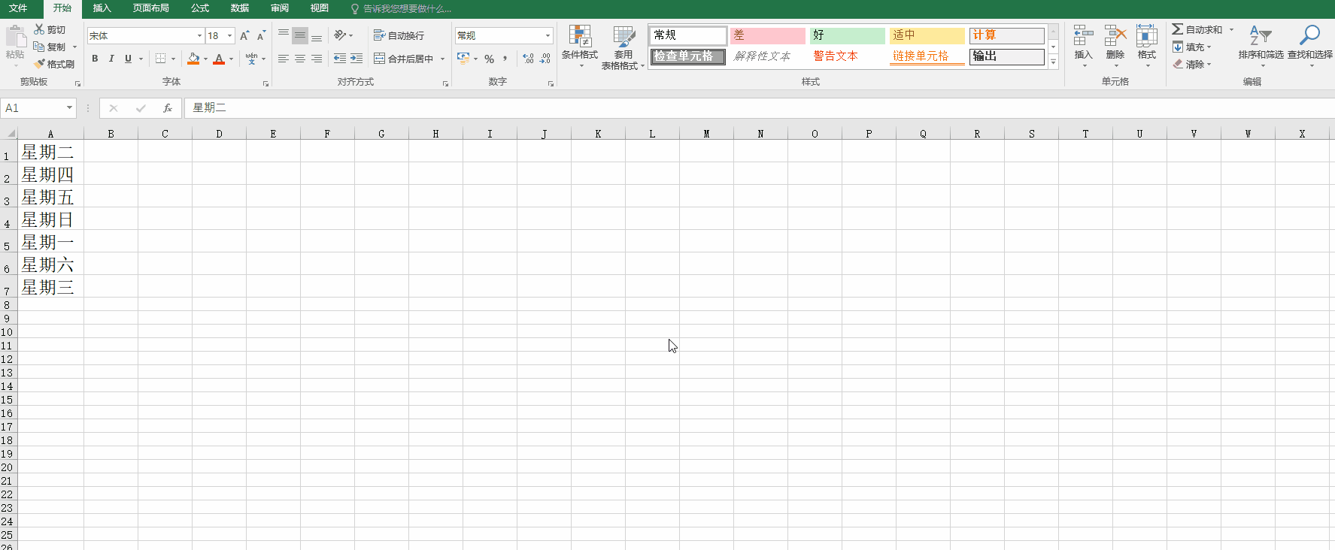Open the font color dropdown arrow
Image resolution: width=1335 pixels, height=550 pixels.
pos(231,59)
